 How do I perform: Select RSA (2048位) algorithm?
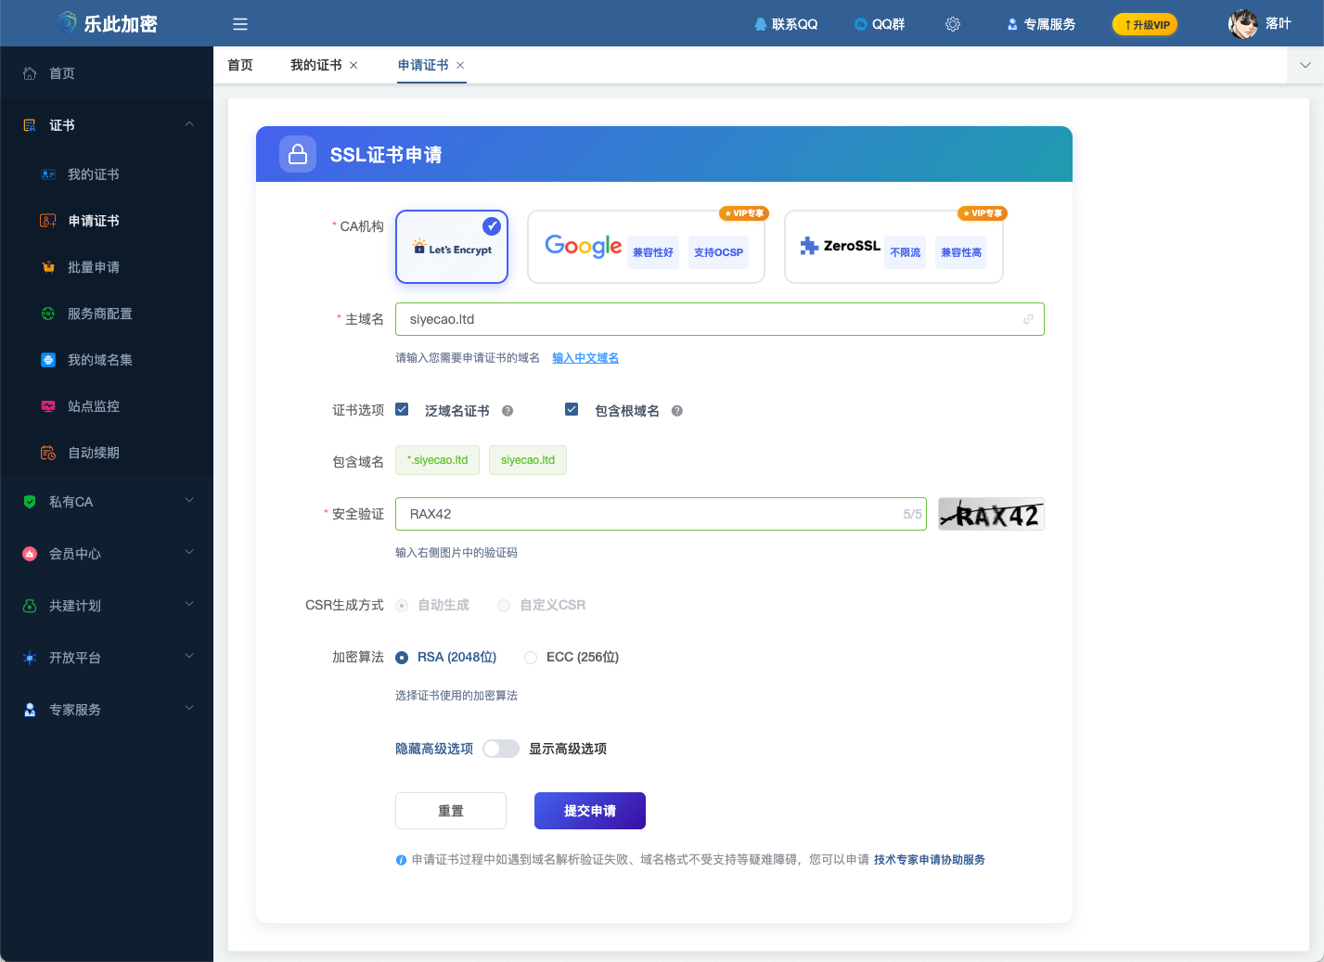402,658
